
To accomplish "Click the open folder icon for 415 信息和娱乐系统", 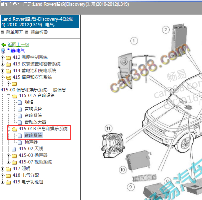I will click(8, 78).
